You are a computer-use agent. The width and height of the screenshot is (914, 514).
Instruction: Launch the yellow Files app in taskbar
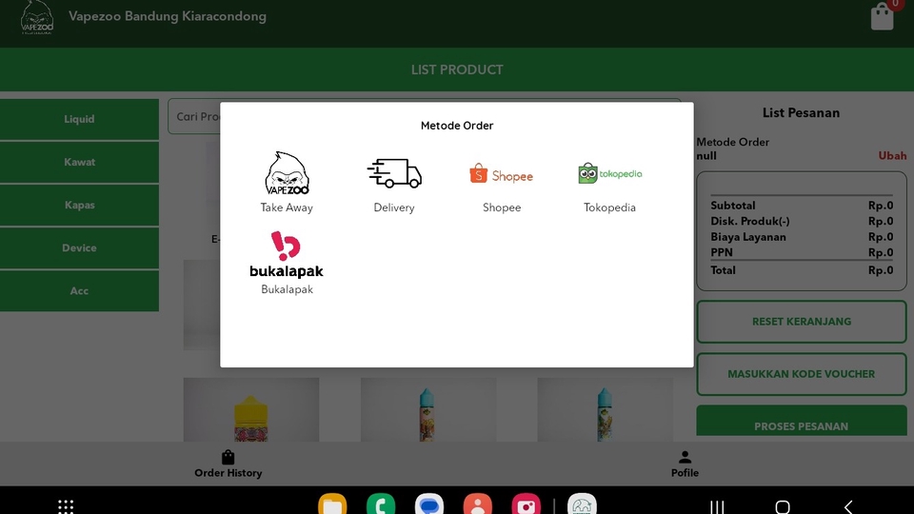332,504
